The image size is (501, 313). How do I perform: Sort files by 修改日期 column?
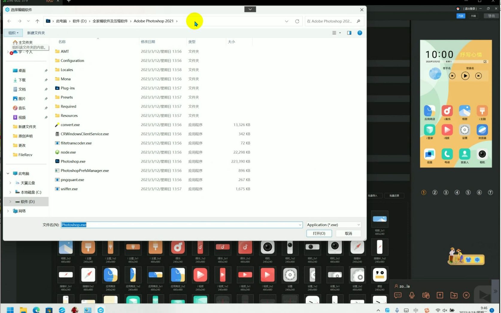[x=148, y=42]
